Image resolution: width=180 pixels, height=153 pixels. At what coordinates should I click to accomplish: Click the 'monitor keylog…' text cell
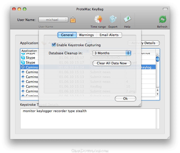pyautogui.click(x=140, y=67)
